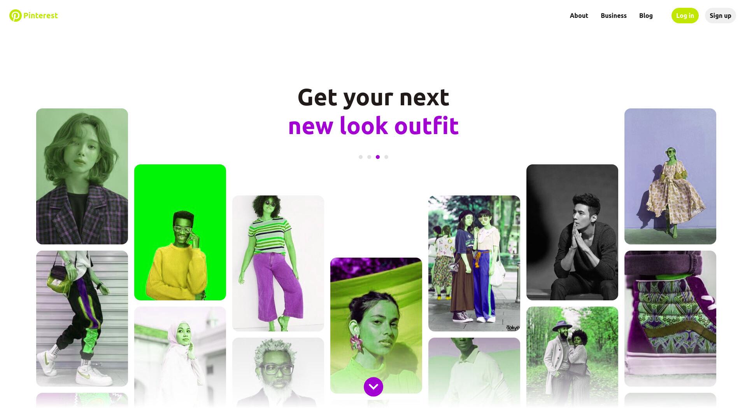This screenshot has height=408, width=747.
Task: Select the fourth carousel dot
Action: (x=386, y=157)
